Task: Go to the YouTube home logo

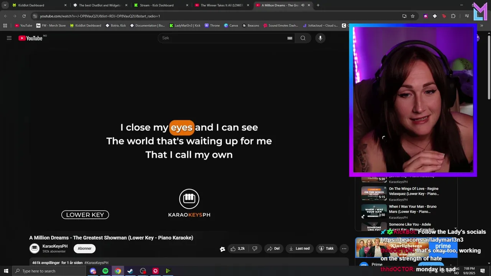Action: [x=30, y=38]
